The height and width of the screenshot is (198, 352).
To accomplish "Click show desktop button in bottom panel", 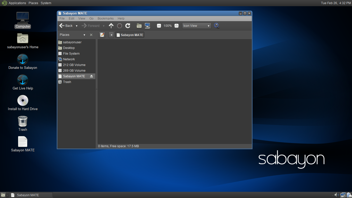I will (3, 195).
